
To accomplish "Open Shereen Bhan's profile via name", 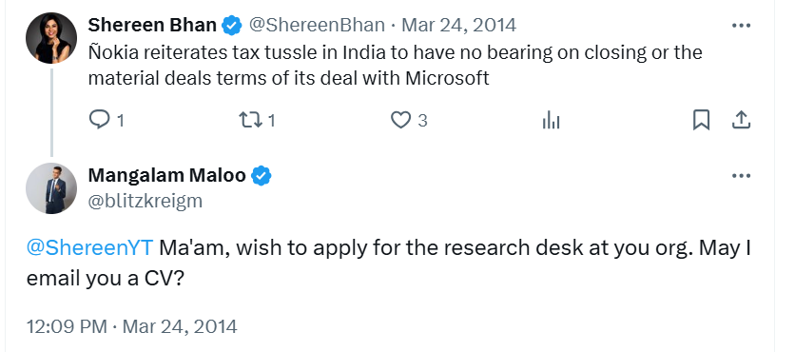I will (152, 25).
